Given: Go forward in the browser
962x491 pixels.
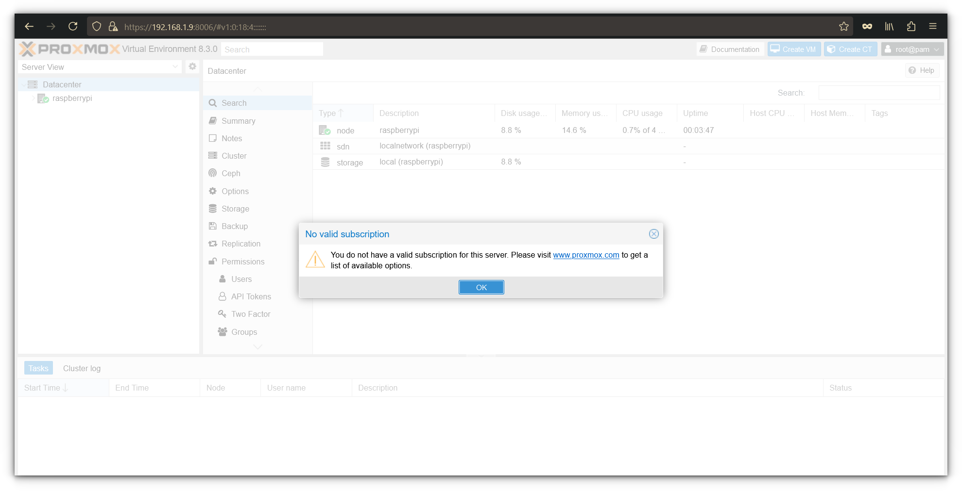Looking at the screenshot, I should click(x=51, y=26).
